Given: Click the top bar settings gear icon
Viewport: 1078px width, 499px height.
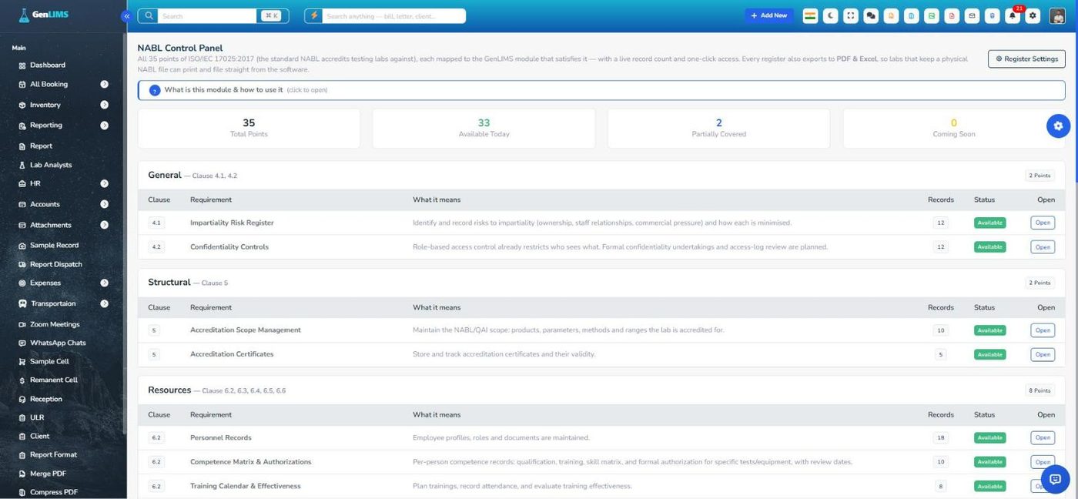Looking at the screenshot, I should (x=1033, y=15).
